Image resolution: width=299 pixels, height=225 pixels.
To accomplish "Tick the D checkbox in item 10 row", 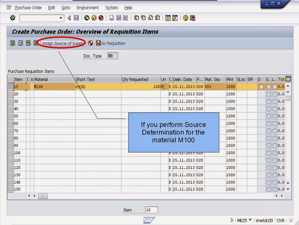I will coord(261,87).
